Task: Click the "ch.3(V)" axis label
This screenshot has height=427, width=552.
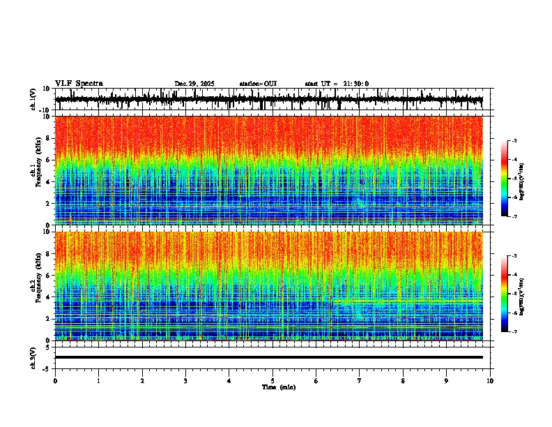Action: click(x=33, y=358)
